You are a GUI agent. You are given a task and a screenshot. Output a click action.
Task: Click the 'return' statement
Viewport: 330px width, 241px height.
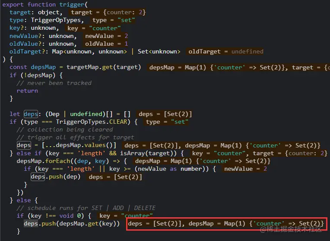27,91
